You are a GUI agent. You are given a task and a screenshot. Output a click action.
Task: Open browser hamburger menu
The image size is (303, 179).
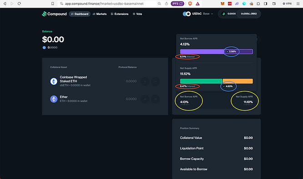298,4
